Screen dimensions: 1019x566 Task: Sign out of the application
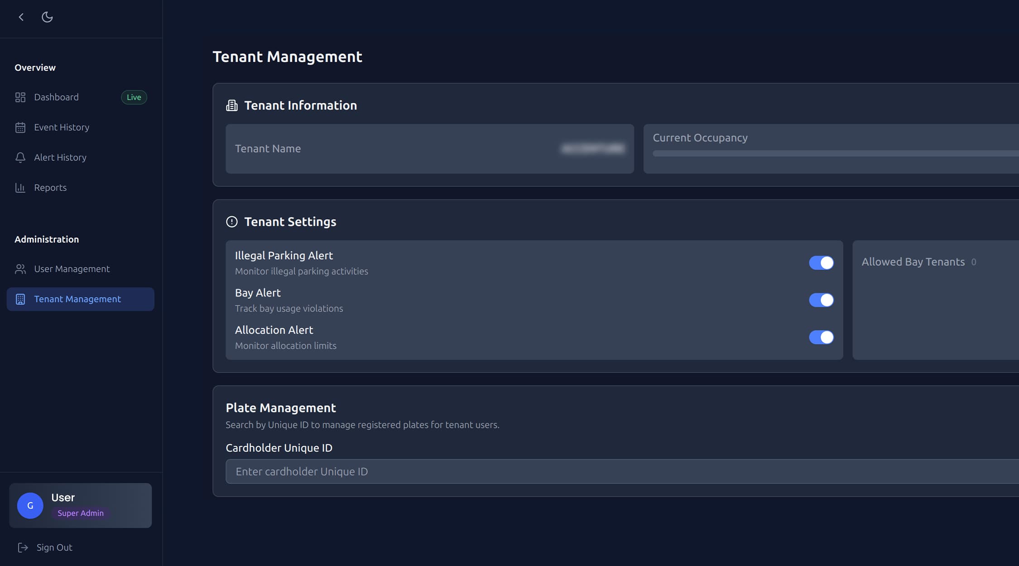[x=54, y=547]
